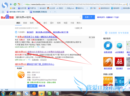This screenshot has width=130, height=96.
Task: Show more bookmarks with » chevron
Action: point(87,8)
